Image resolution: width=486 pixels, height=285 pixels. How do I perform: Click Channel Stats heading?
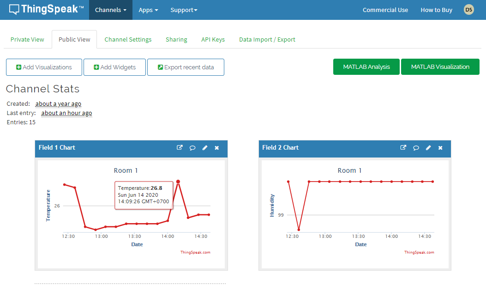[x=43, y=89]
